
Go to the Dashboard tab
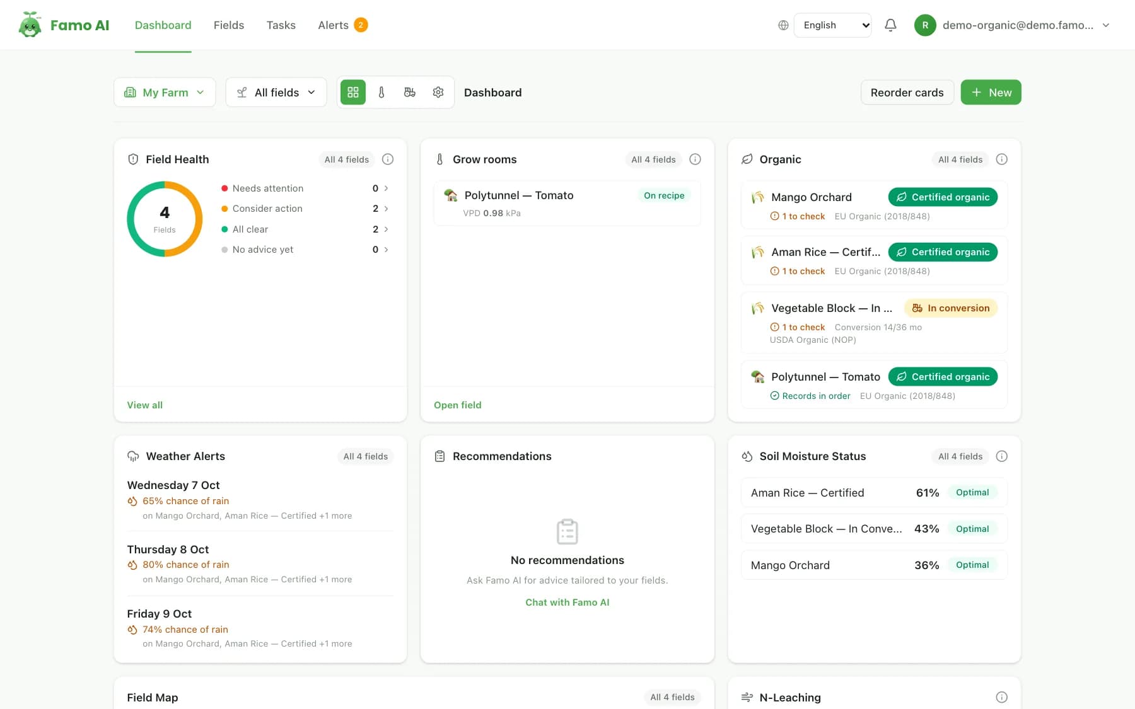[163, 25]
